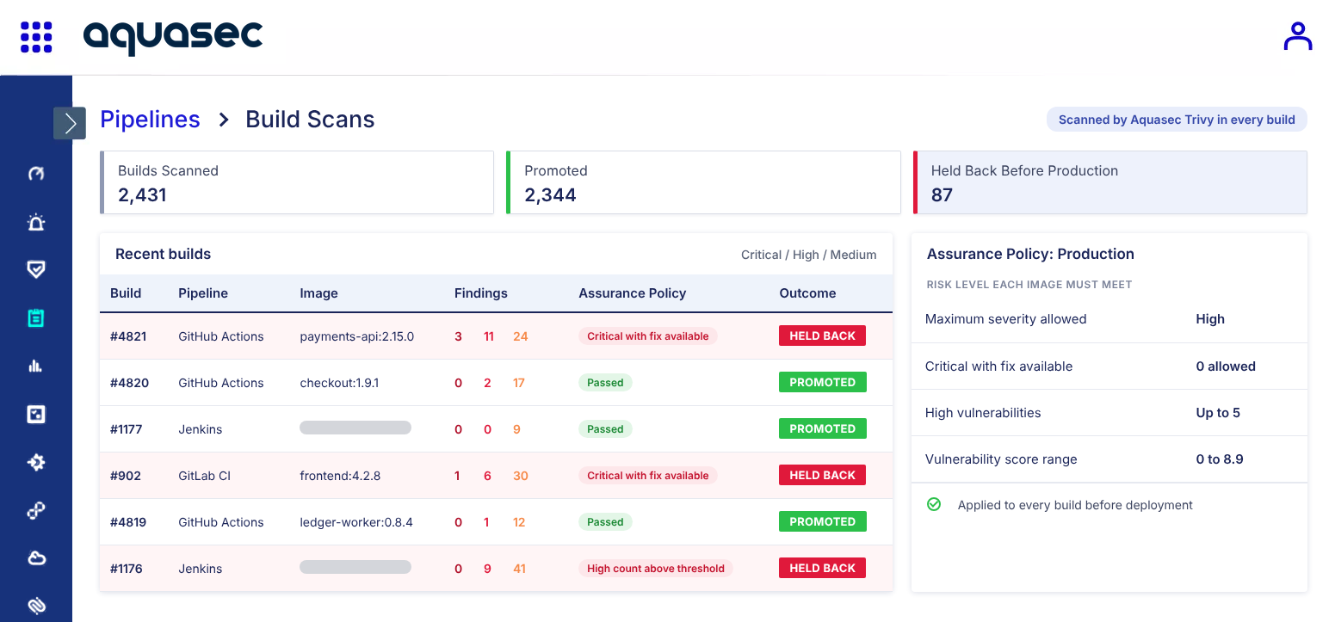Click the Assurance Policy: Production heading

tap(1030, 254)
